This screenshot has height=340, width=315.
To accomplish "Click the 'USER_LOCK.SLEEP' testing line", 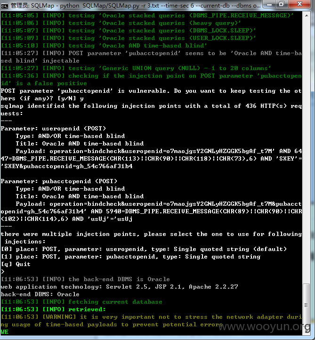I will pyautogui.click(x=129, y=38).
